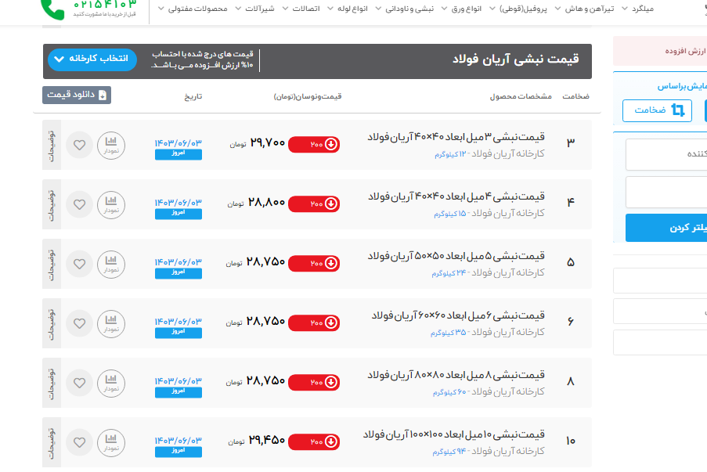
Task: Toggle heart favorite on the 6mm 60×60 row
Action: point(79,322)
